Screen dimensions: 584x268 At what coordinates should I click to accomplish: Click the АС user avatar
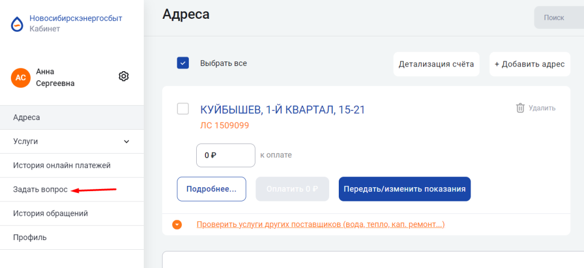coord(21,78)
